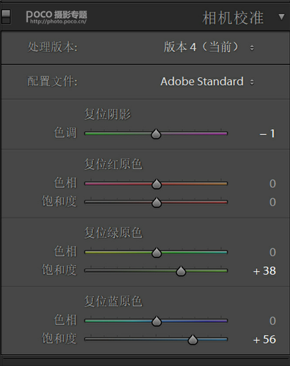Image resolution: width=290 pixels, height=366 pixels.
Task: Click the POCO photo.poco.cn watermark link
Action: click(x=56, y=17)
